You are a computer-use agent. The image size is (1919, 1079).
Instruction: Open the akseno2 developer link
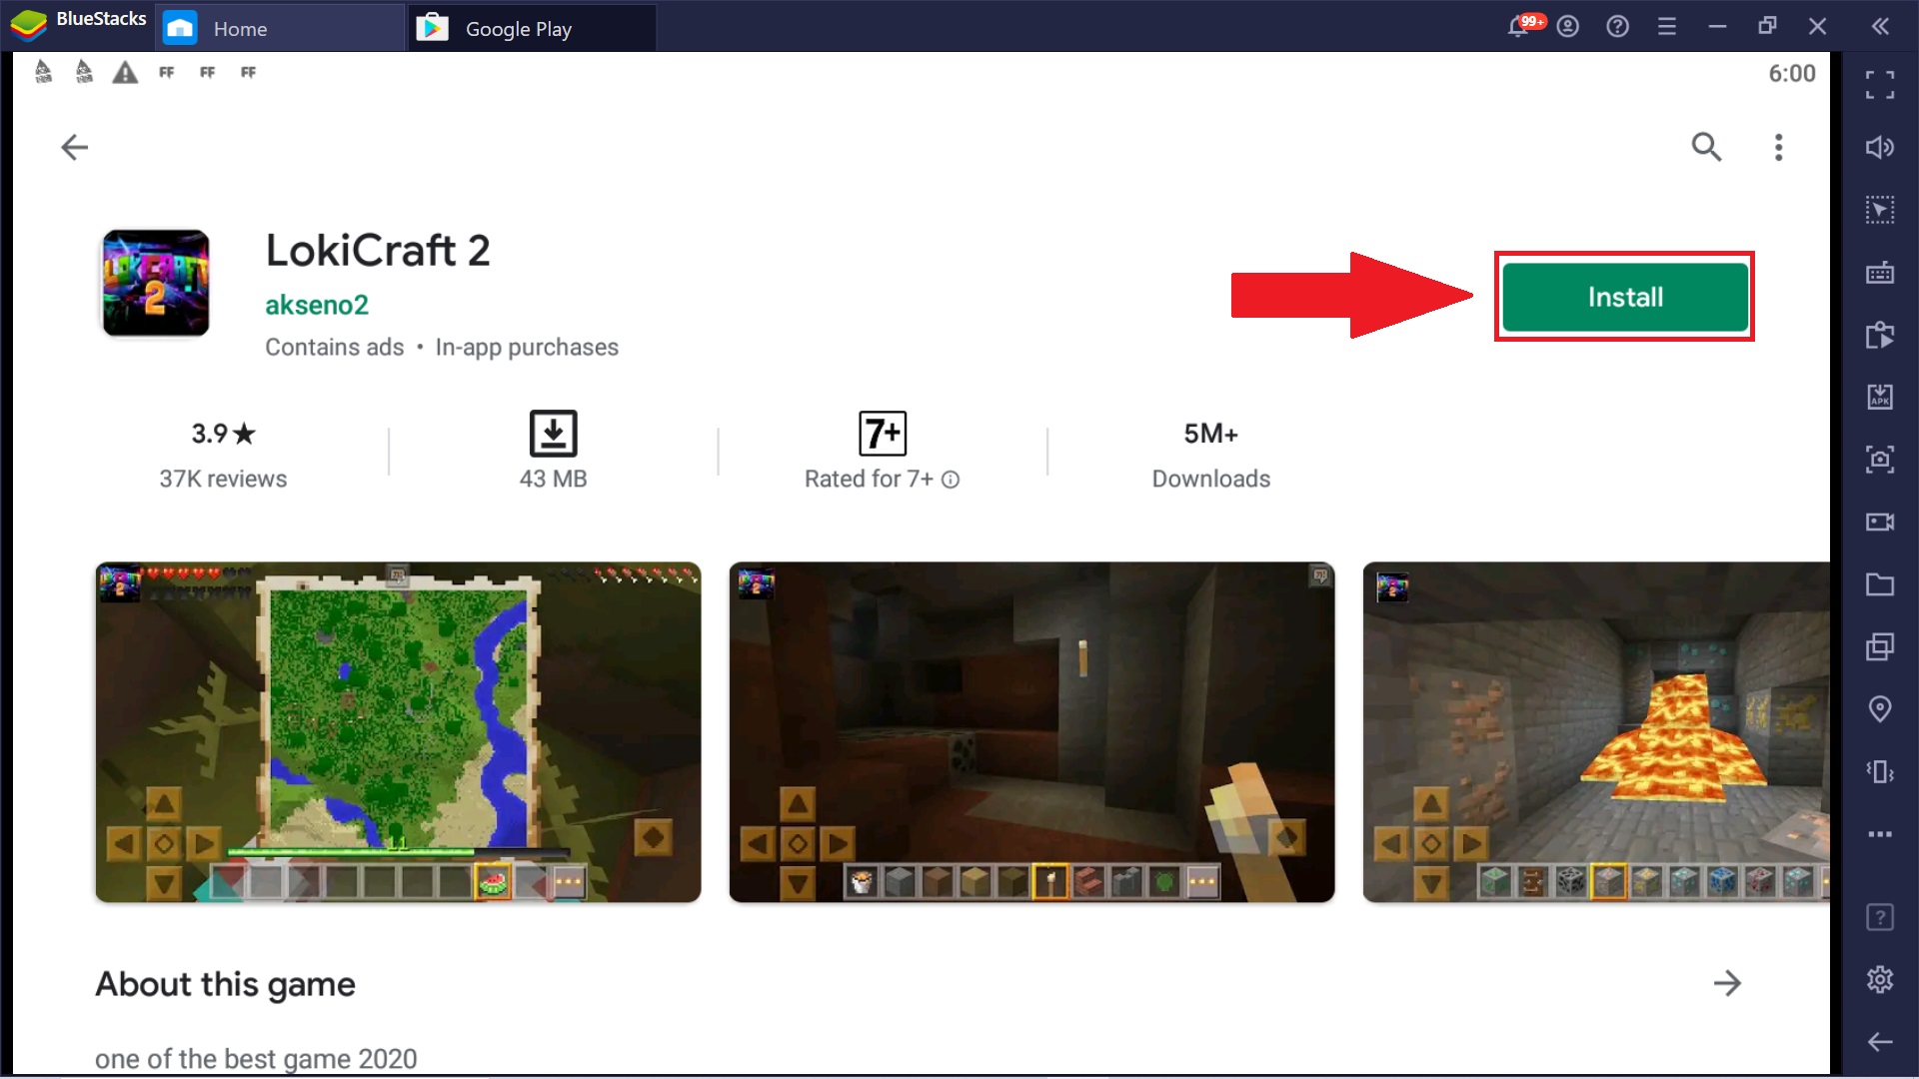[x=317, y=305]
